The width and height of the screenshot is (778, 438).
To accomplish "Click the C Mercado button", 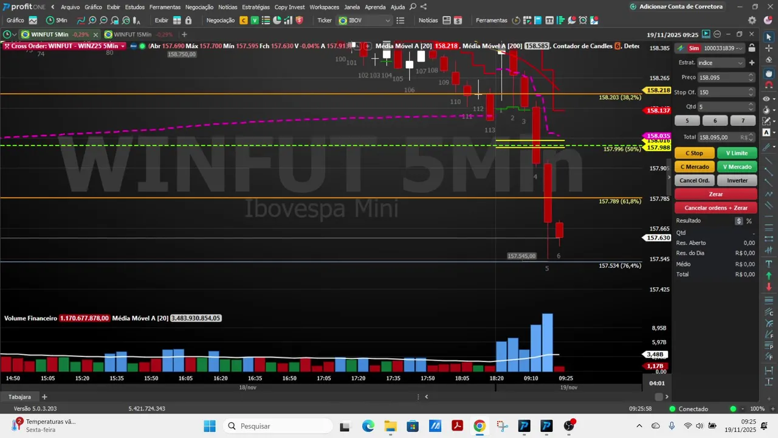I will [695, 167].
